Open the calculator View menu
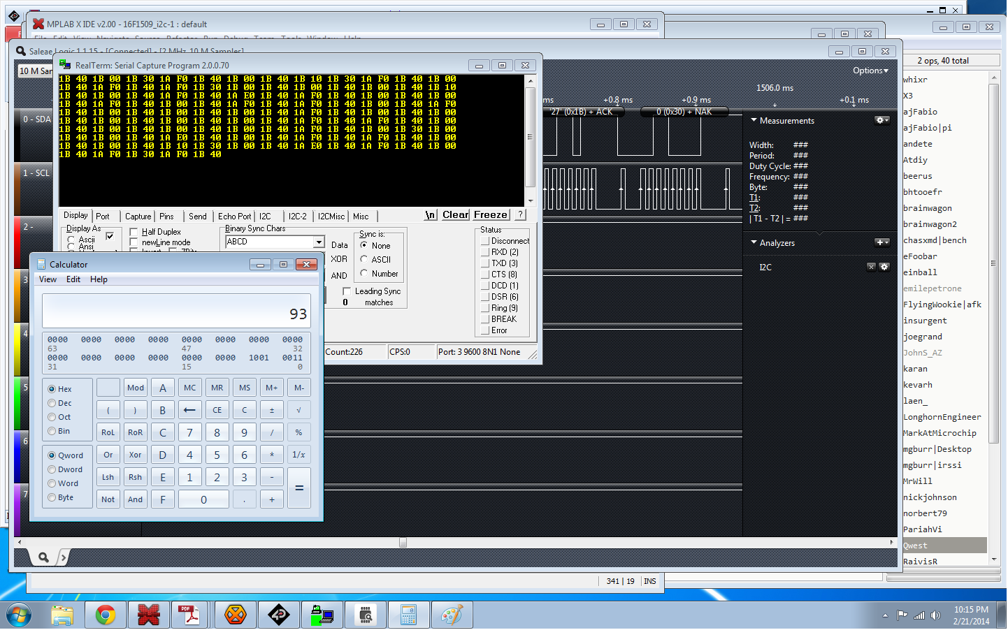Viewport: 1008px width, 630px height. click(x=48, y=279)
